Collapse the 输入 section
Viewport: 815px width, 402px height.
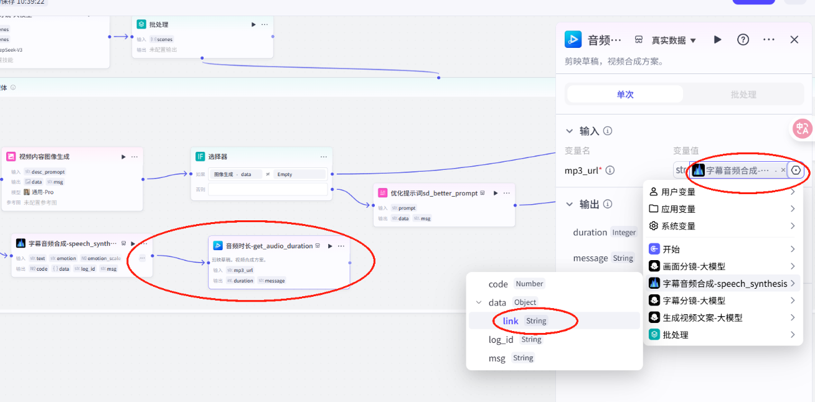point(569,131)
